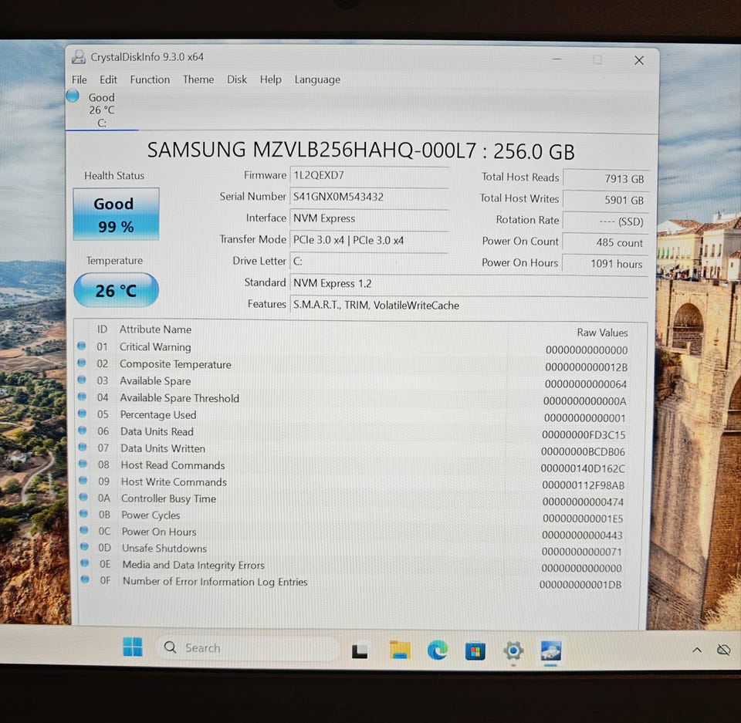Select the C: drive status indicator circle
The width and height of the screenshot is (741, 723).
pyautogui.click(x=73, y=96)
